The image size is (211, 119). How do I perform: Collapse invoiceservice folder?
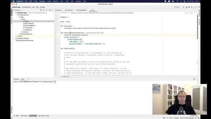point(16,15)
